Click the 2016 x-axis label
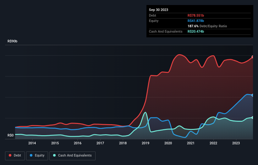 [x=78, y=143]
